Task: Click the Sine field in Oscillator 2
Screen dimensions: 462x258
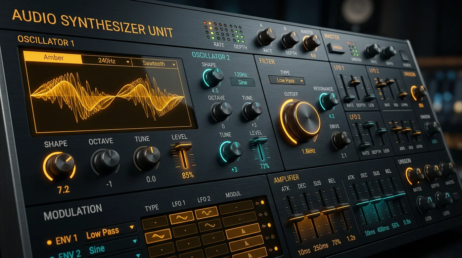Action: [242, 82]
